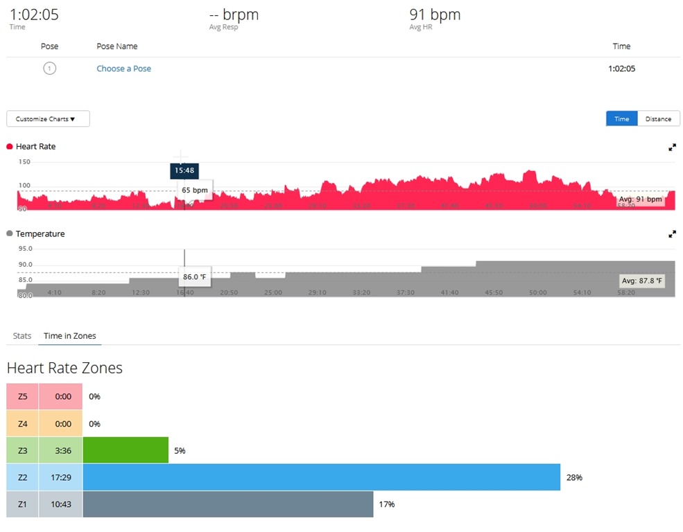Click the 86.0 °F temperature tooltip
Viewport: 683px width, 532px height.
tap(195, 277)
